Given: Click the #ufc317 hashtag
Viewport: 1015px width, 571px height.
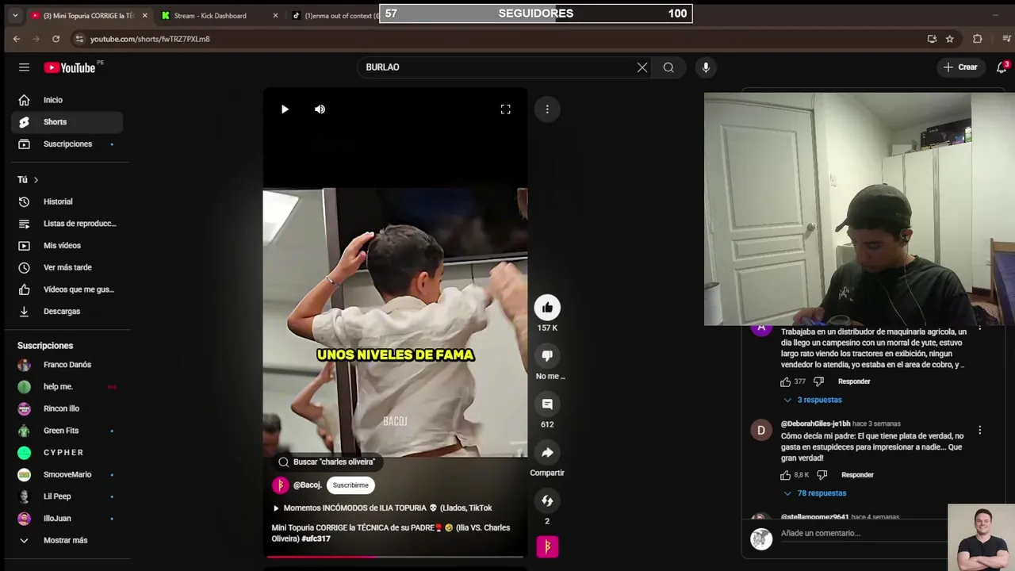Looking at the screenshot, I should [x=316, y=538].
